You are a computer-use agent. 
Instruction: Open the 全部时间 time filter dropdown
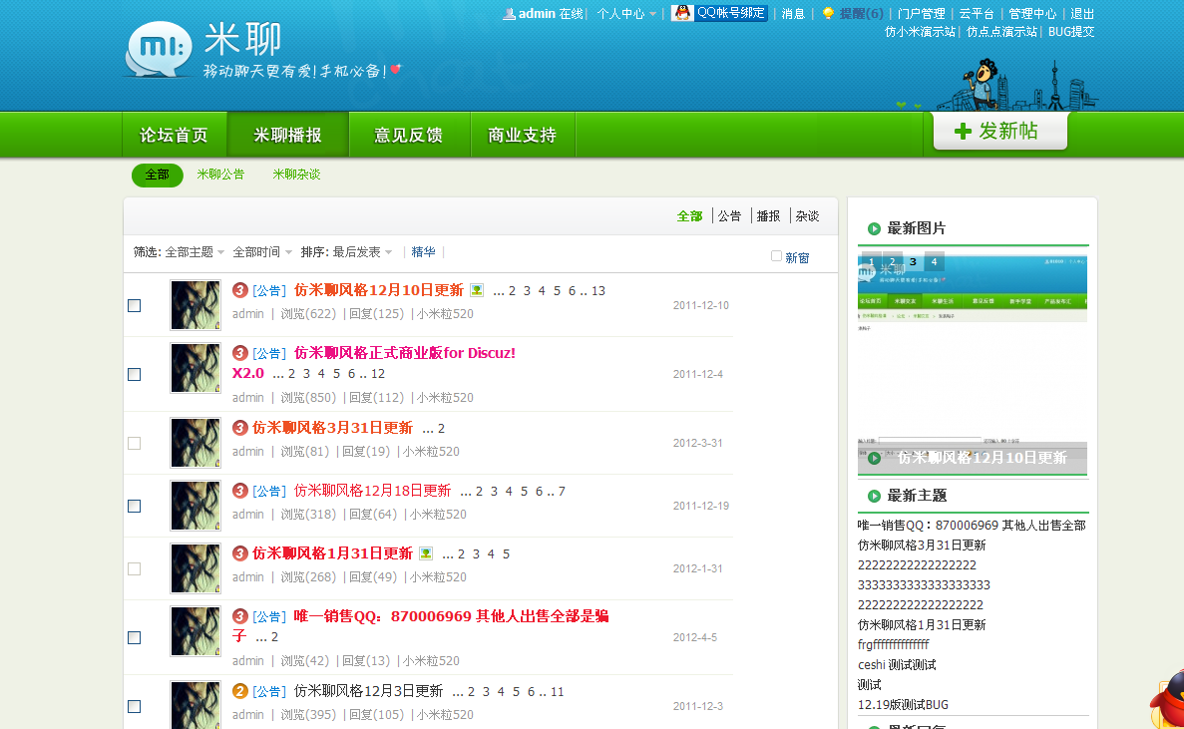262,252
